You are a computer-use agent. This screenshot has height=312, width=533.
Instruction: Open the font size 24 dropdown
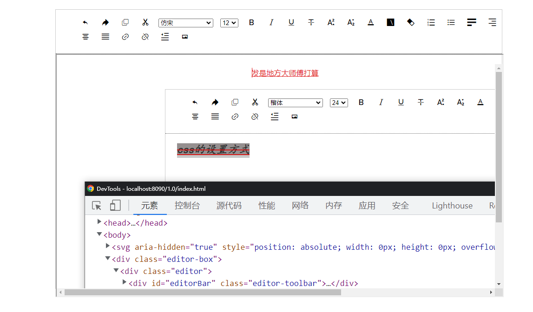coord(339,103)
